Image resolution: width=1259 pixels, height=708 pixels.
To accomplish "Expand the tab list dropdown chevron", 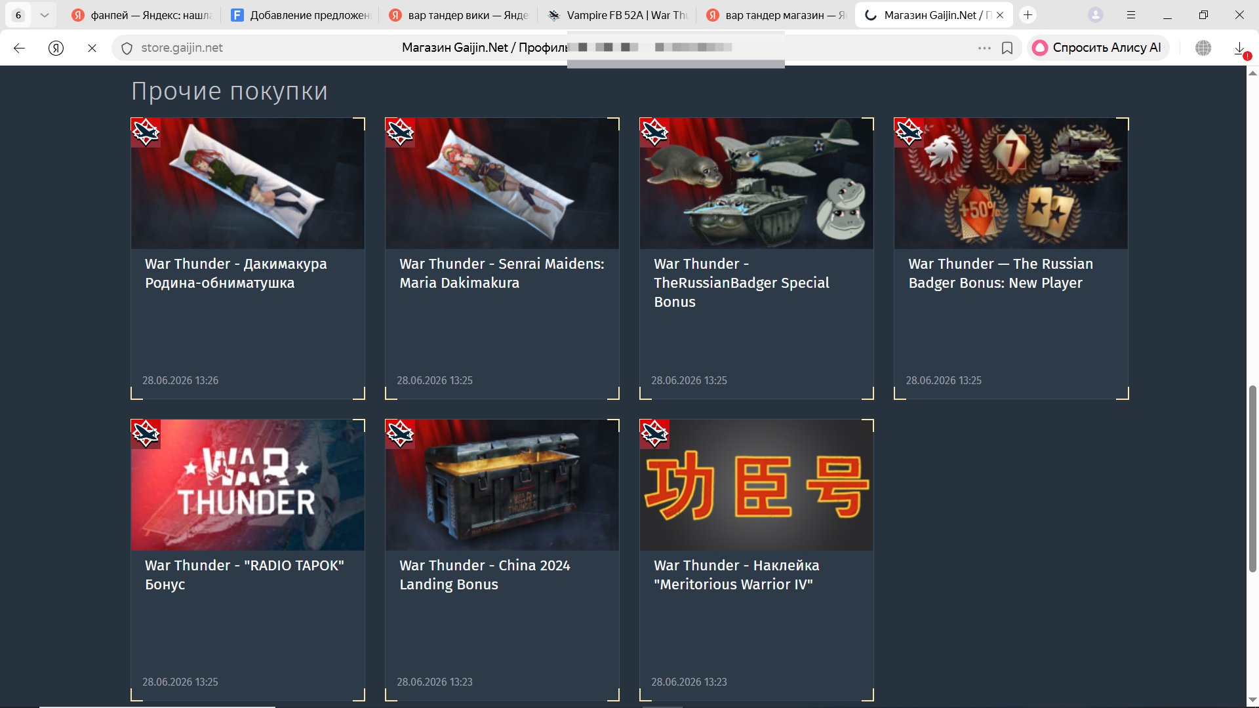I will tap(44, 14).
